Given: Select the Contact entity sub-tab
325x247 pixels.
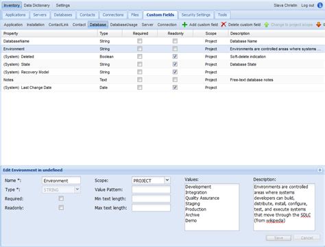Looking at the screenshot, I should tap(79, 25).
